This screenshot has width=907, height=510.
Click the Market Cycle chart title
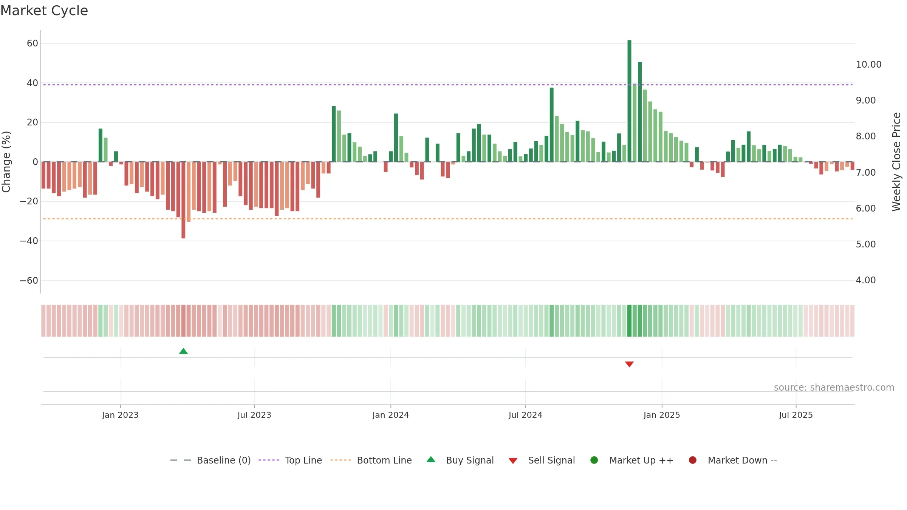click(x=44, y=11)
